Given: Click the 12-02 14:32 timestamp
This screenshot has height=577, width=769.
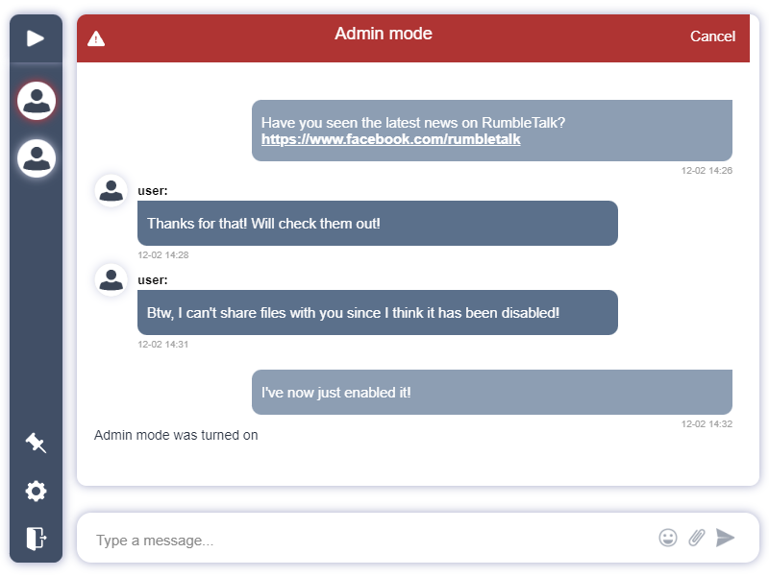Looking at the screenshot, I should tap(706, 421).
